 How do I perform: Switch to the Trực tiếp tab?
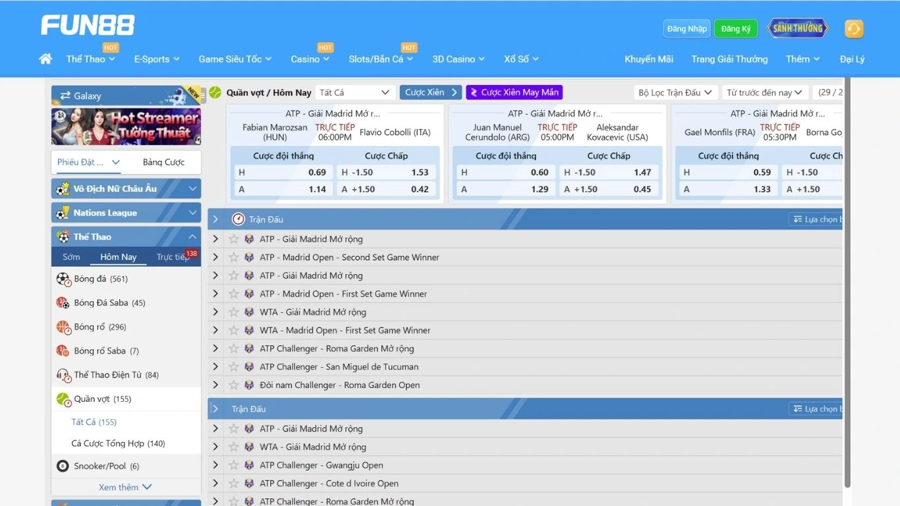point(173,258)
